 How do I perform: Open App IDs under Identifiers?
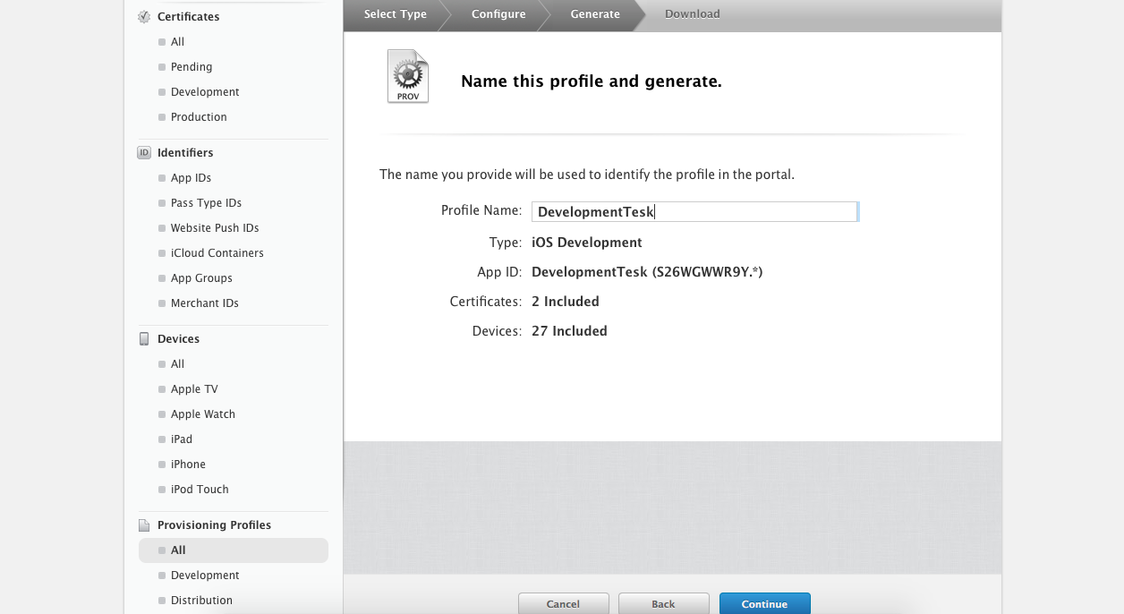click(191, 178)
